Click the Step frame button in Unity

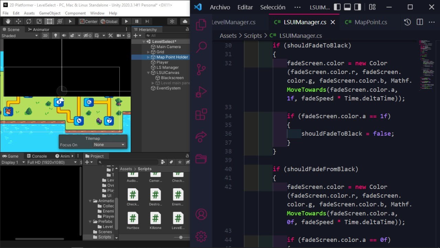click(x=147, y=21)
